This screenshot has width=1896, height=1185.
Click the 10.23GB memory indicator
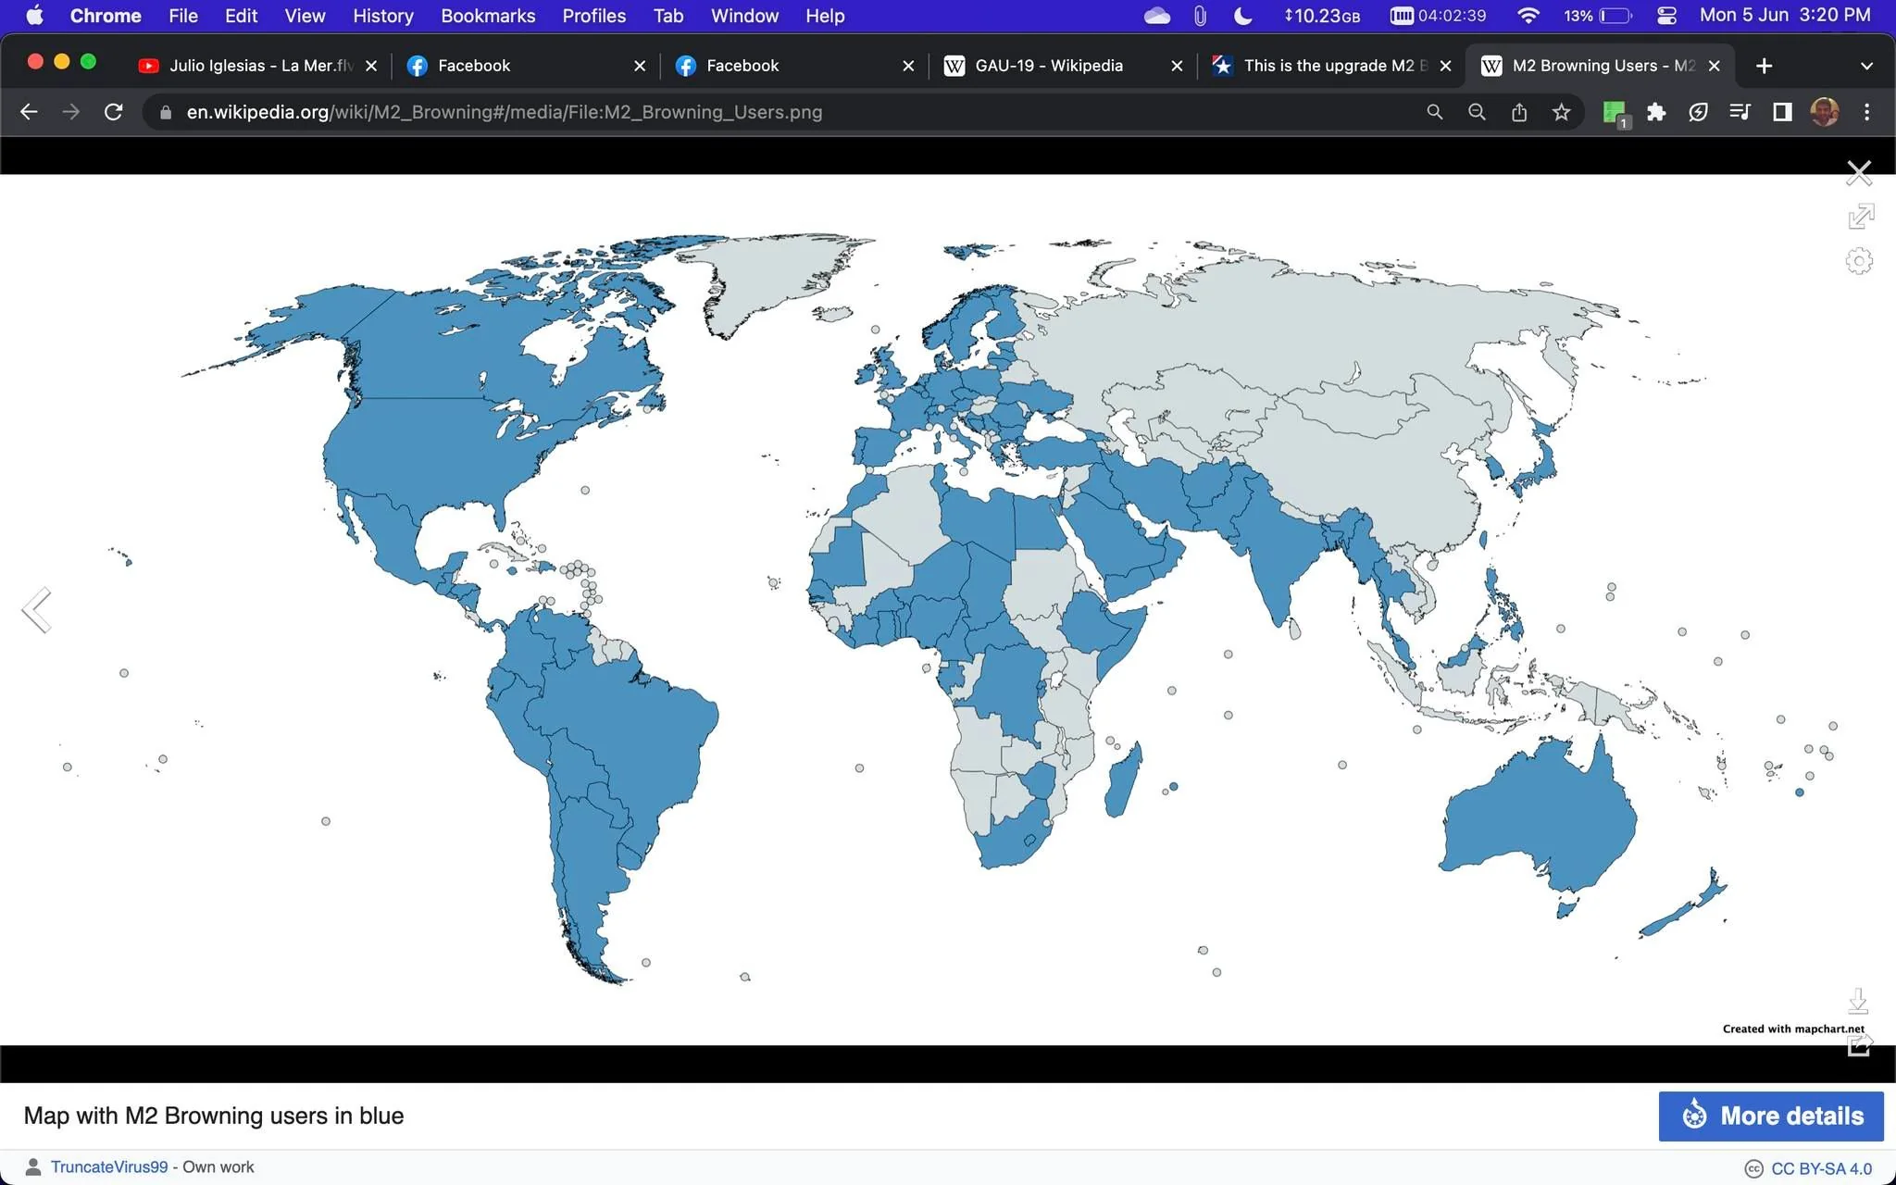[1321, 16]
